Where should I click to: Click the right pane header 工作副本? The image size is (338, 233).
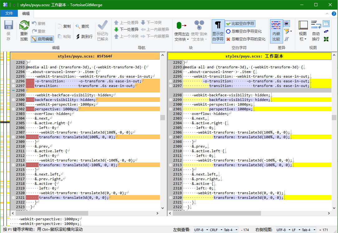249,56
